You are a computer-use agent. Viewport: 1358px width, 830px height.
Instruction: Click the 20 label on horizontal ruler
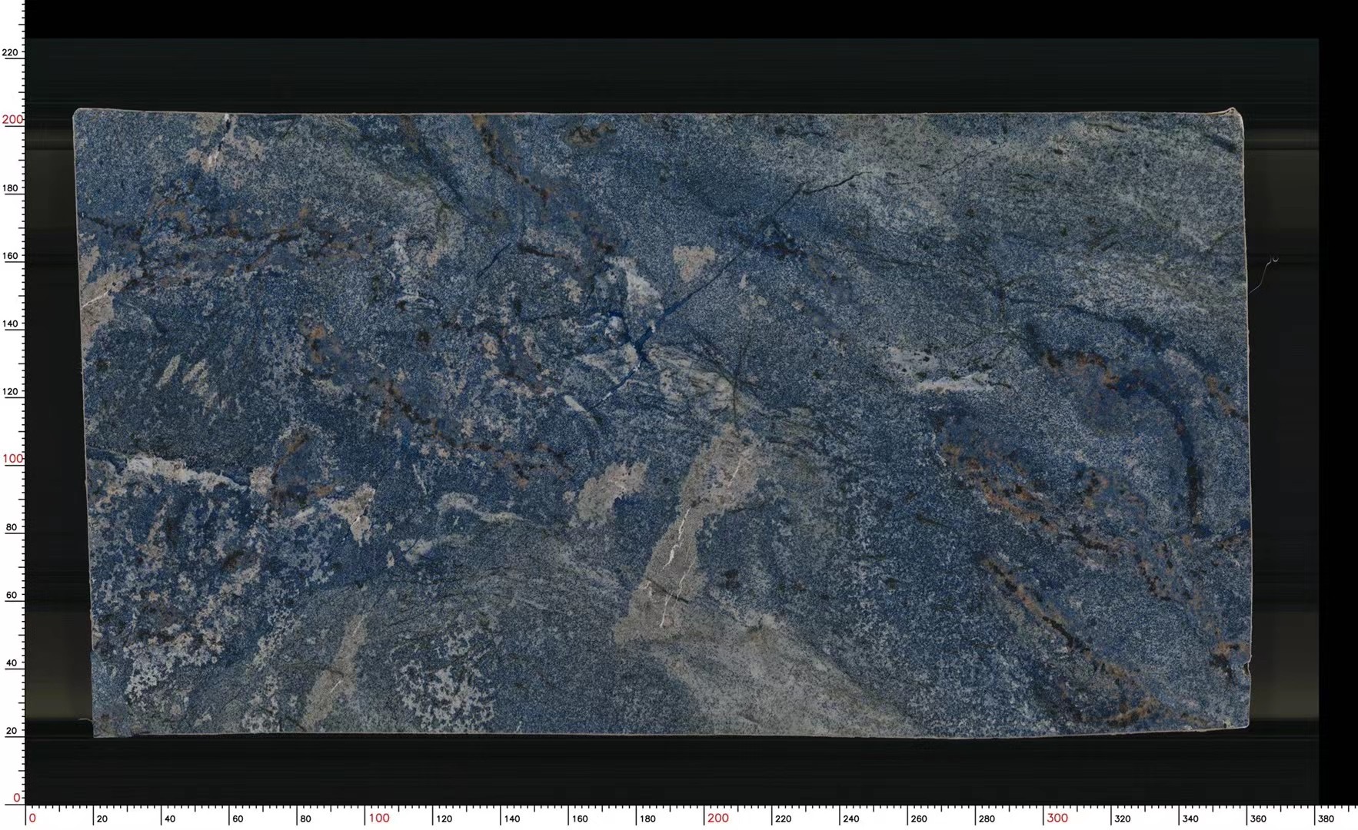[x=102, y=819]
